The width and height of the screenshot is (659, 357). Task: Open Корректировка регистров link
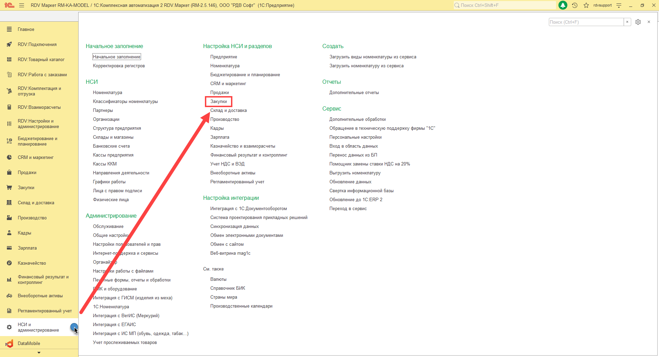click(119, 66)
